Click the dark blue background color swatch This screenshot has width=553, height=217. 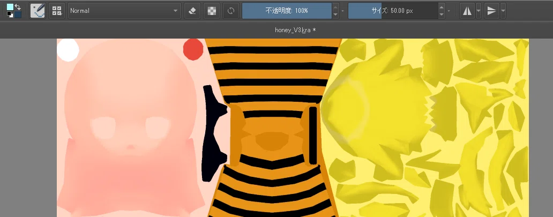point(18,14)
